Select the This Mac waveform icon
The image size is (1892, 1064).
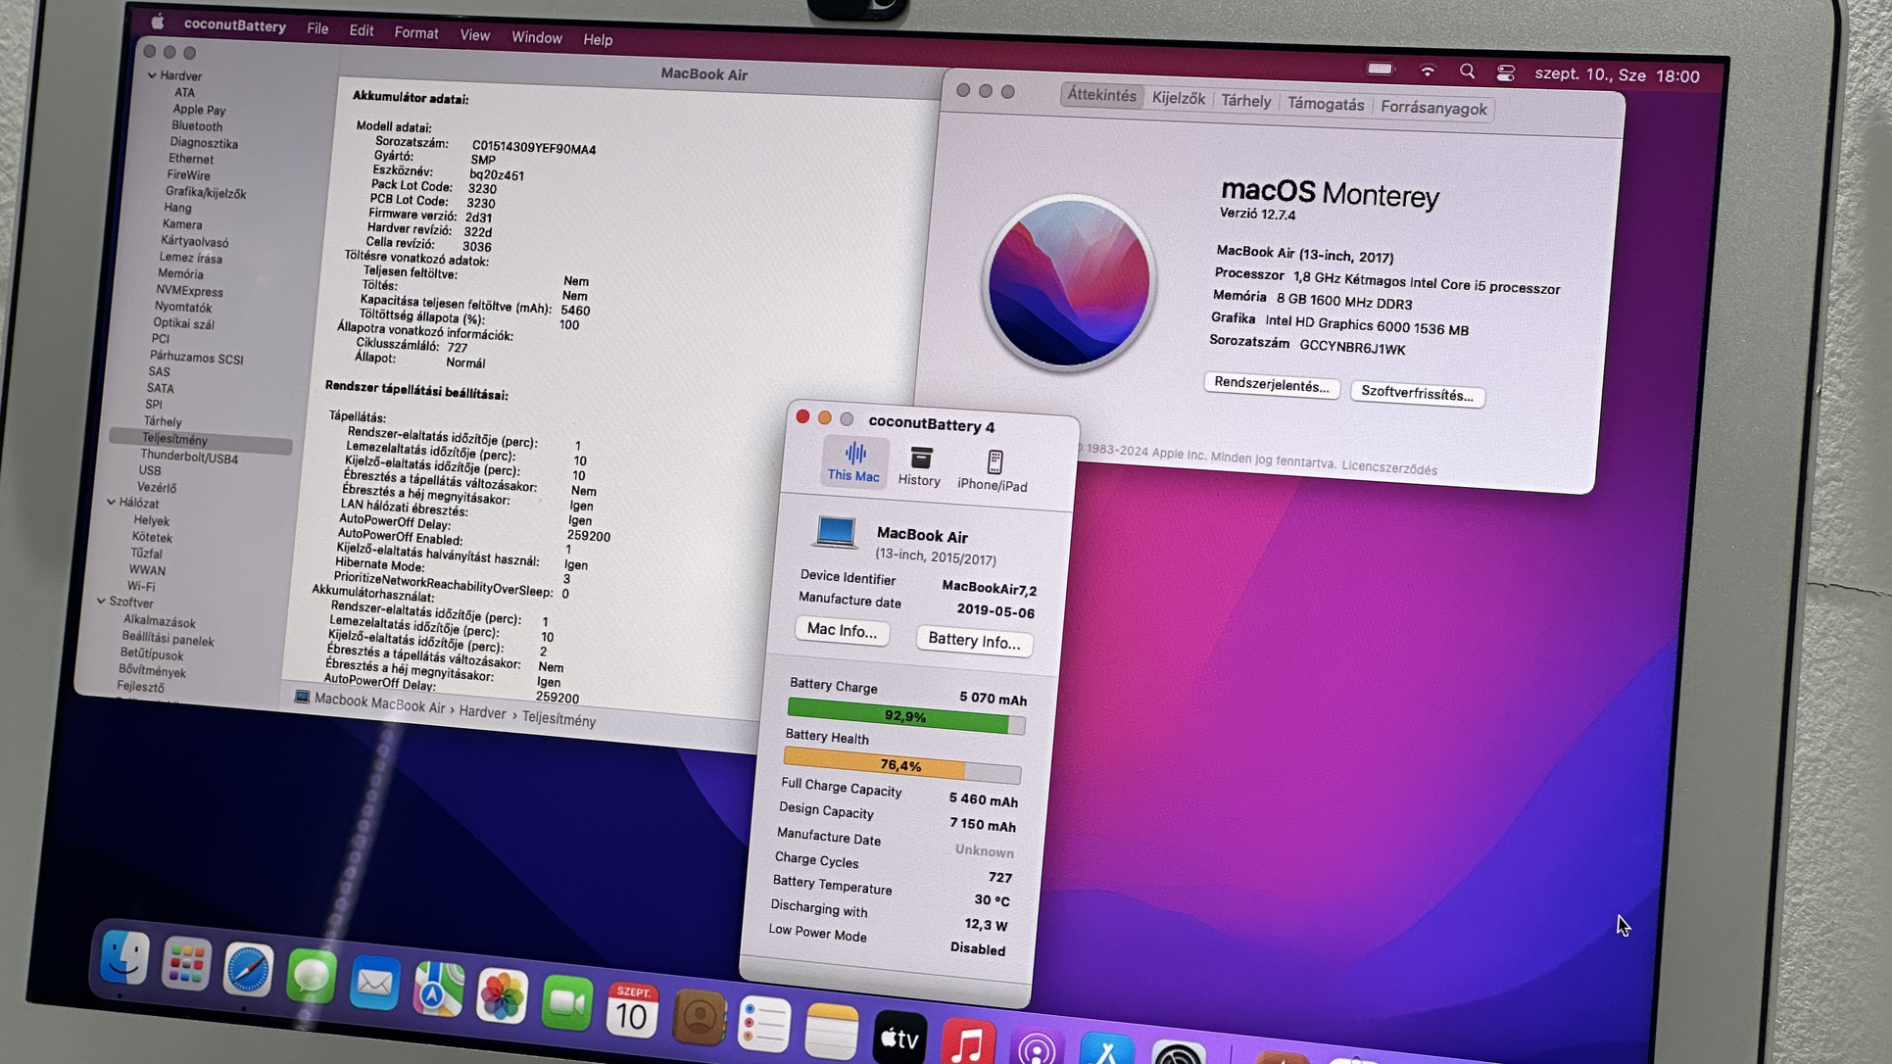click(854, 453)
